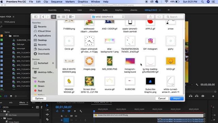Eject the Butterball drive
The image size is (218, 123).
coord(53,63)
